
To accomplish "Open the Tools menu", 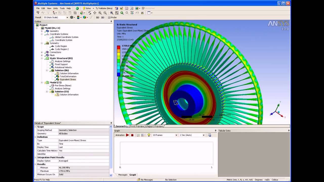I will coord(62,8).
